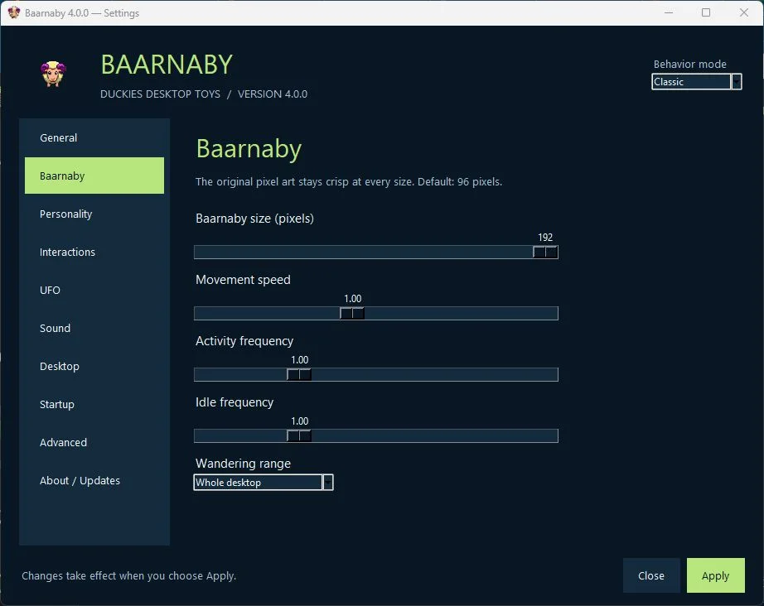Open the Behavior mode Classic combo box
Screen dimensions: 764x606
pos(696,82)
